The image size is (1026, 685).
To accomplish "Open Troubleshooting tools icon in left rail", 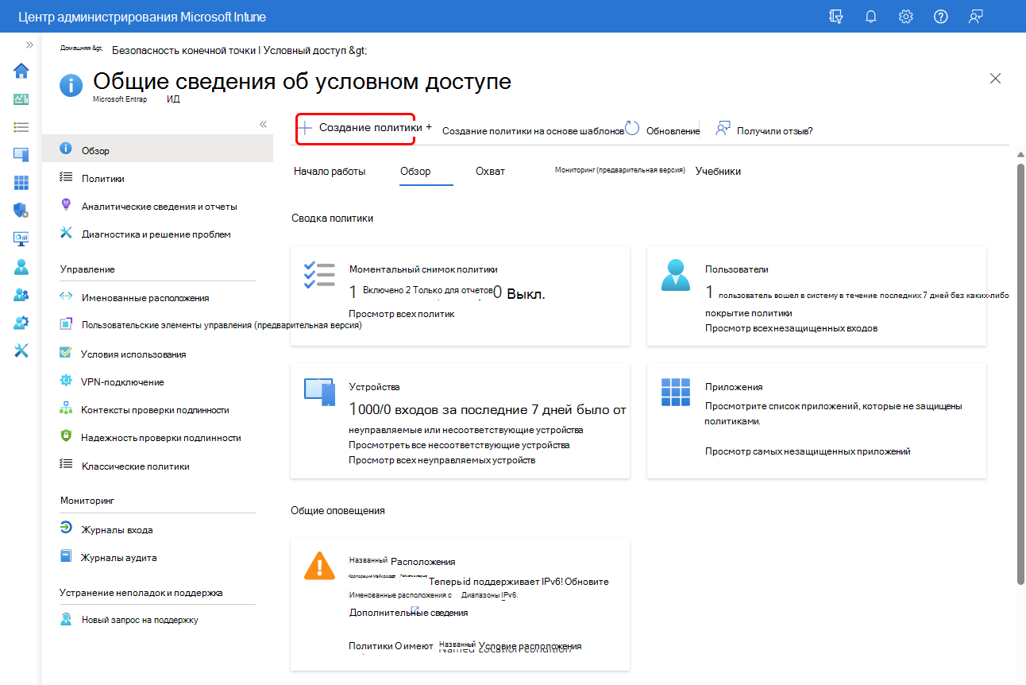I will [21, 350].
